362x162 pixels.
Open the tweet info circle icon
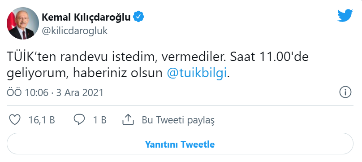(x=345, y=93)
